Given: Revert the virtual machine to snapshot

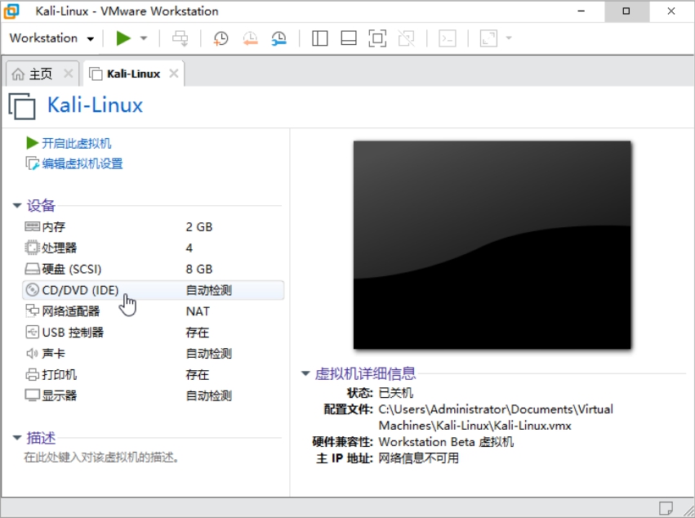Looking at the screenshot, I should 250,38.
